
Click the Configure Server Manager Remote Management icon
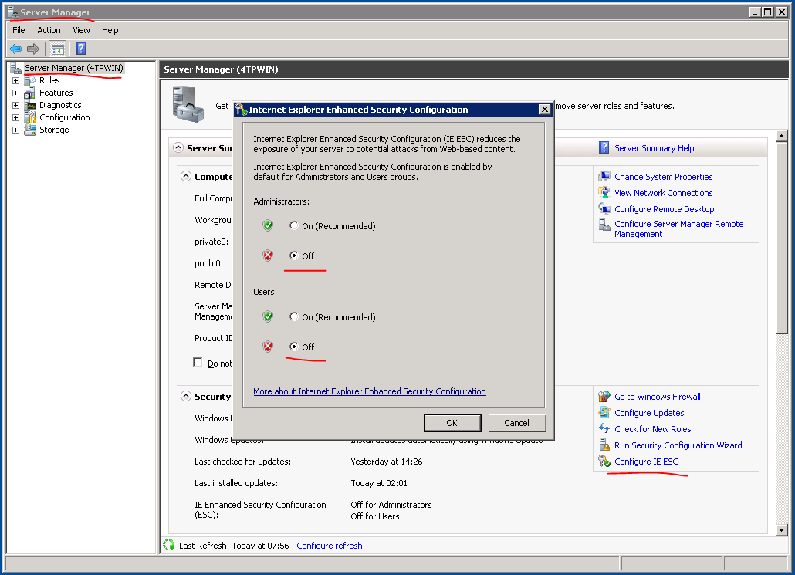click(604, 225)
